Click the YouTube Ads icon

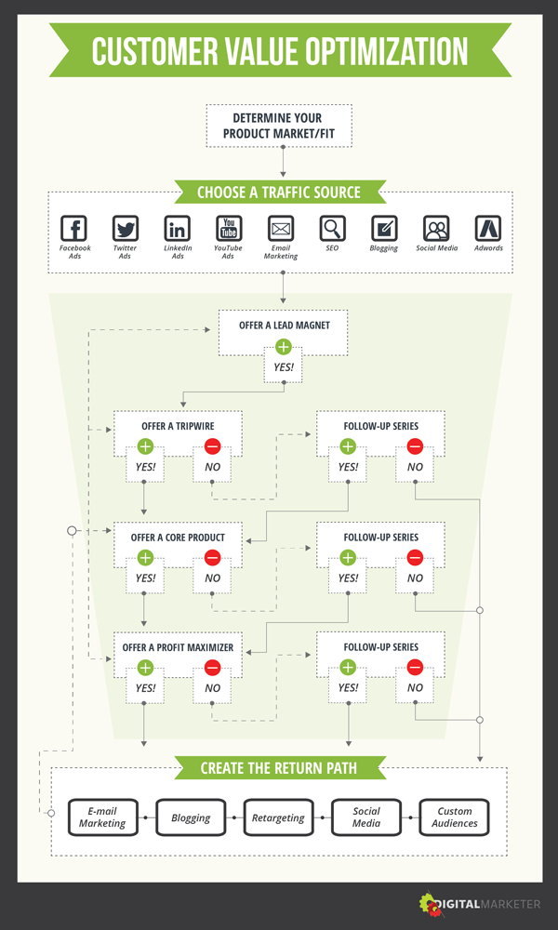(229, 229)
